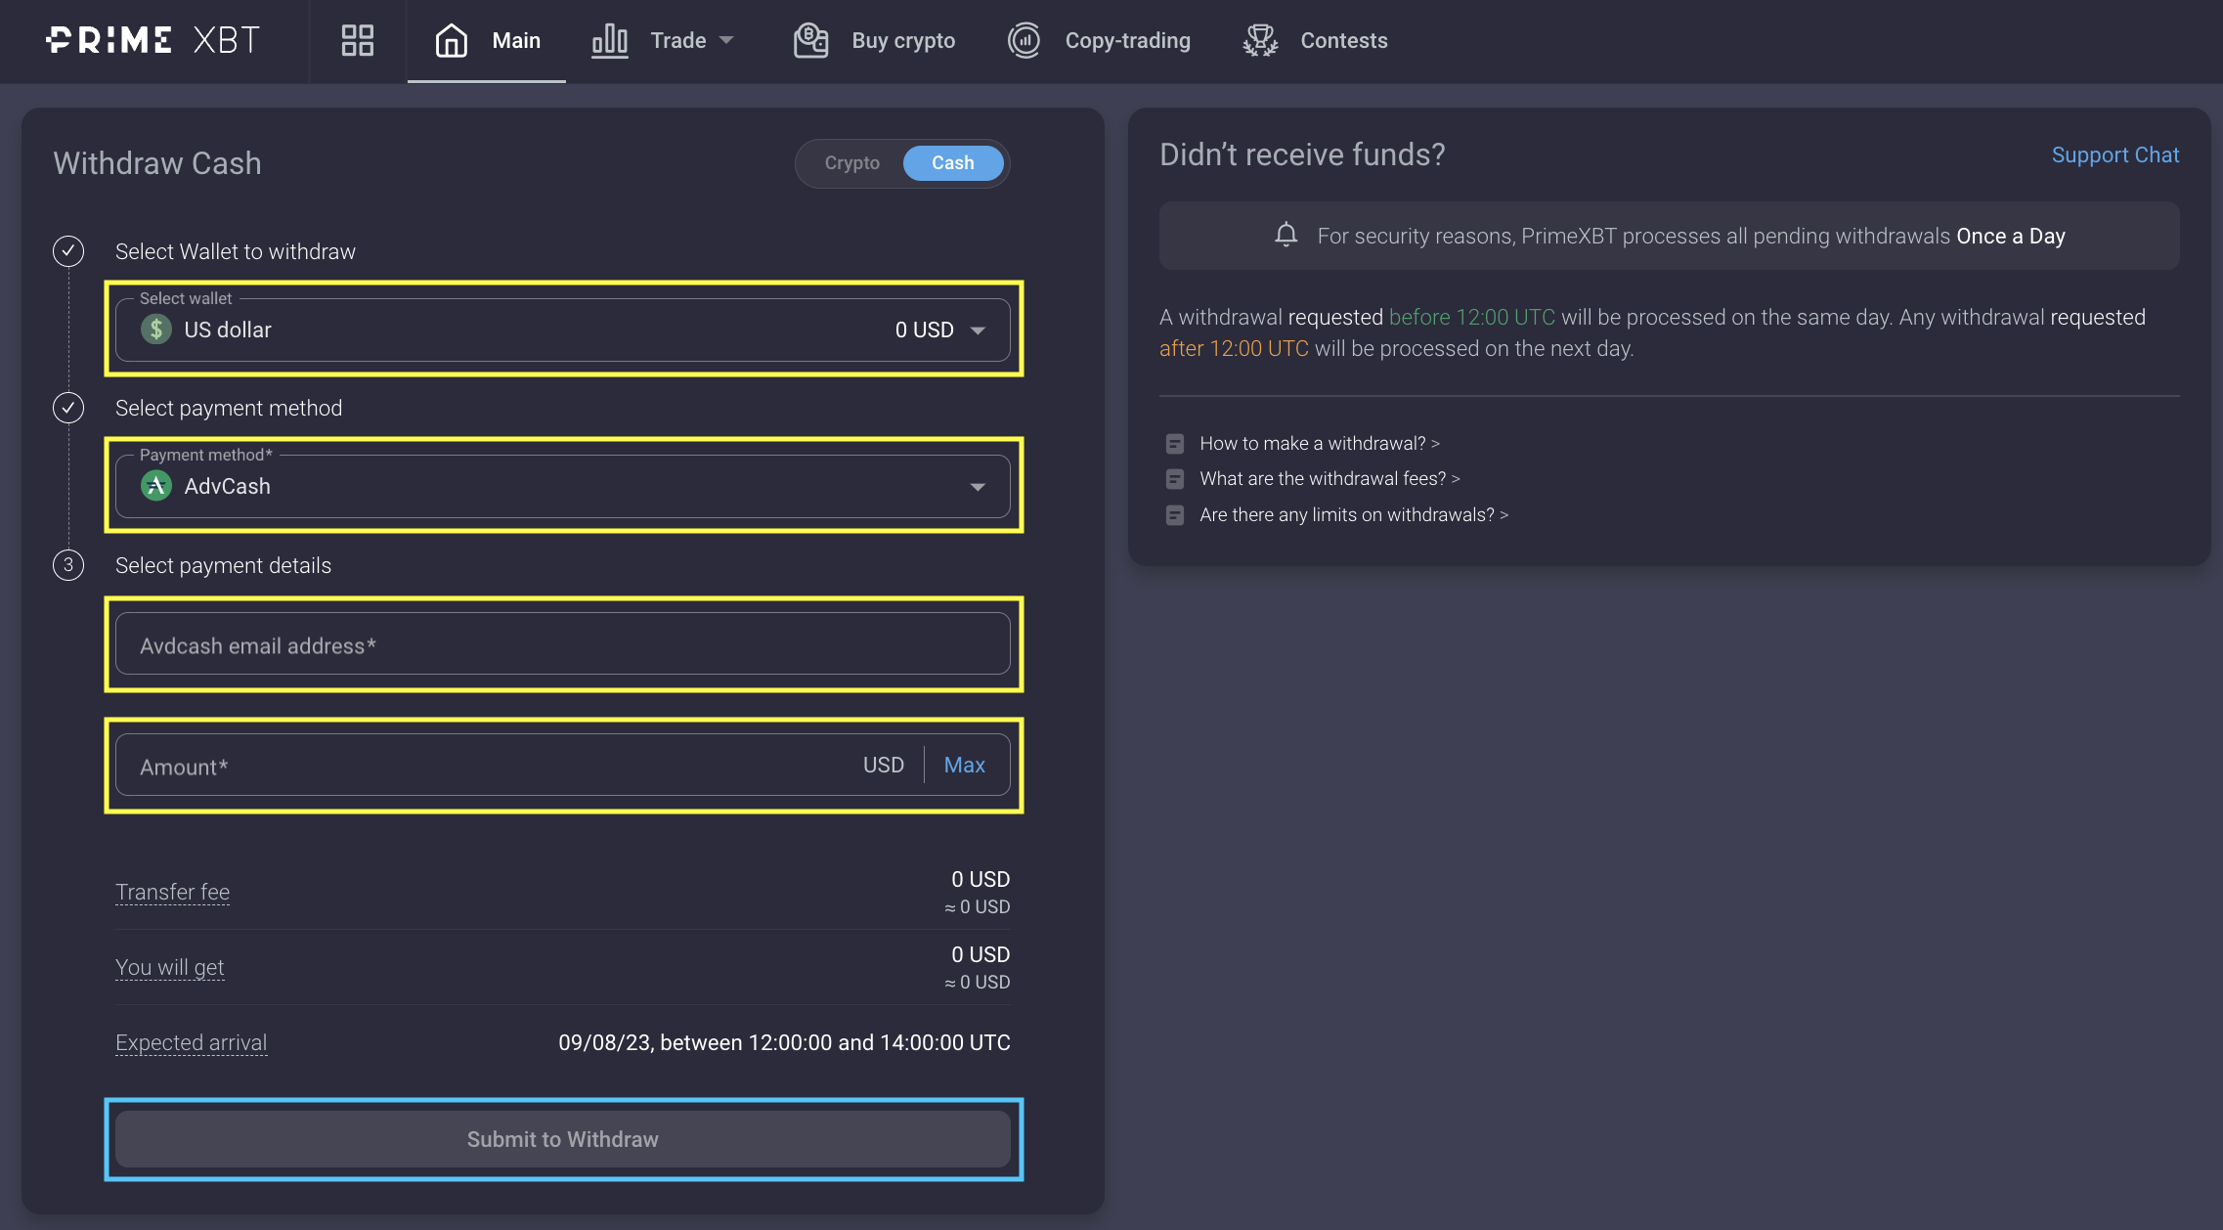Click the Contests trophy icon
Screen dimensions: 2223x1230
[1260, 40]
